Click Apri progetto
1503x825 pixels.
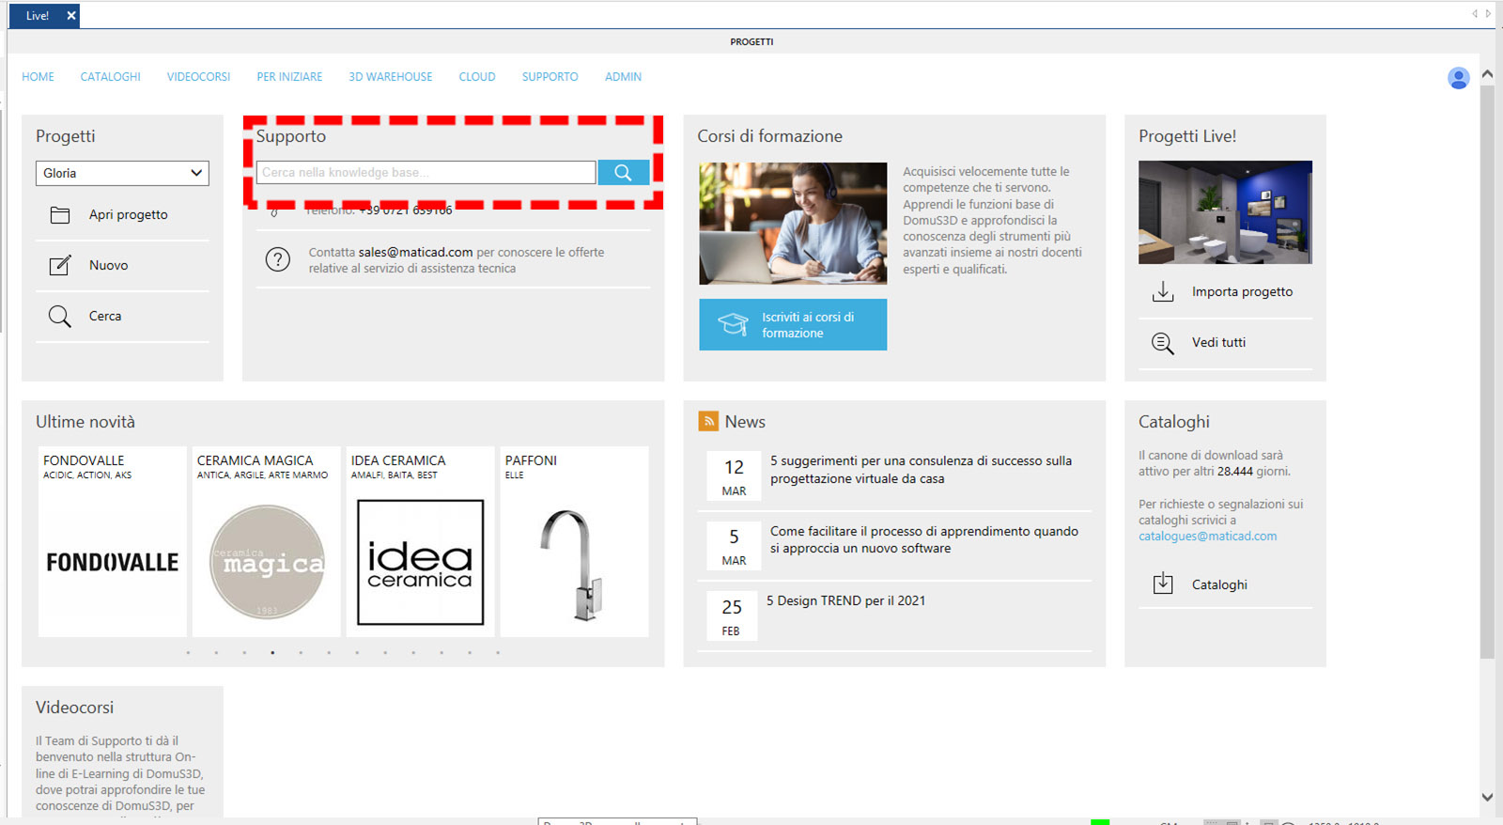coord(129,215)
